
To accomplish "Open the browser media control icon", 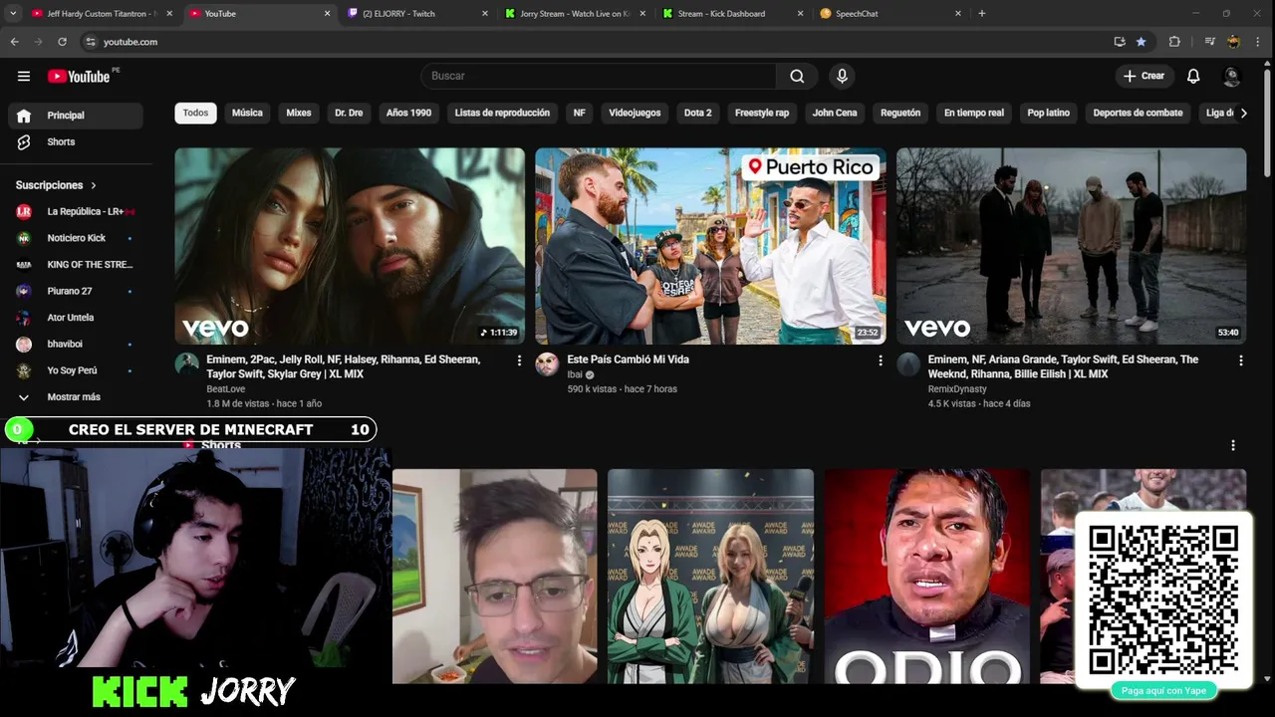I will (1209, 42).
